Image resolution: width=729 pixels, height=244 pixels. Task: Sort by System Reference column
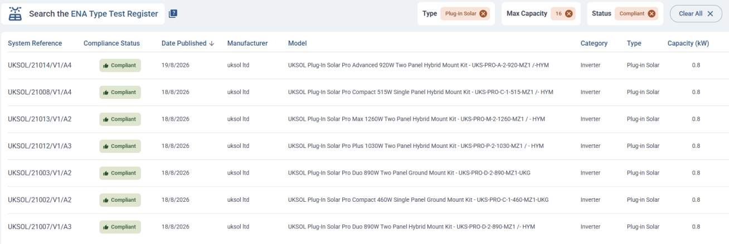(x=35, y=43)
